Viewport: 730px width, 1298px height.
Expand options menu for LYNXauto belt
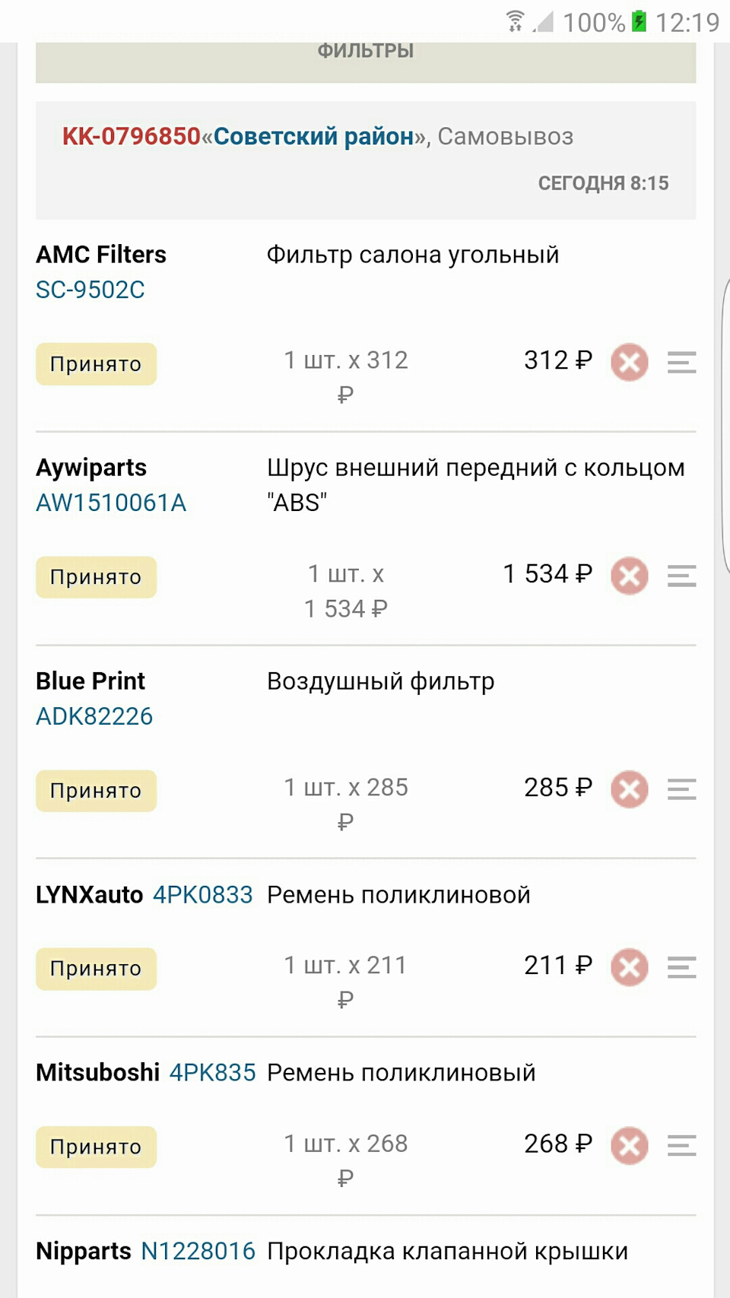click(681, 967)
